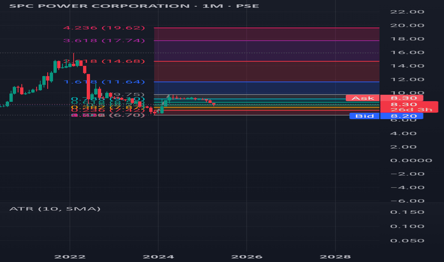This screenshot has height=262, width=444.
Task: Click 0.150 on the ATR axis
Action: (407, 212)
